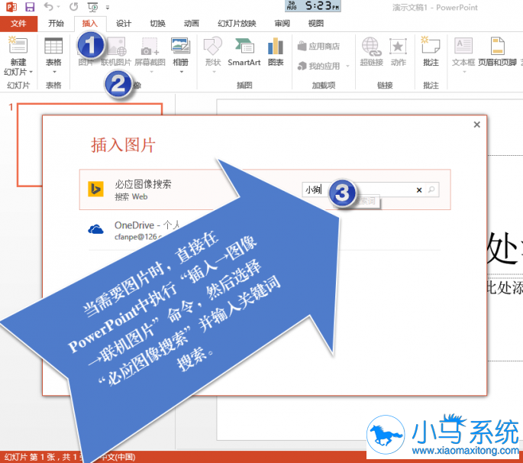Open the 审阅 ribbon tab
This screenshot has height=463, width=523.
click(282, 24)
